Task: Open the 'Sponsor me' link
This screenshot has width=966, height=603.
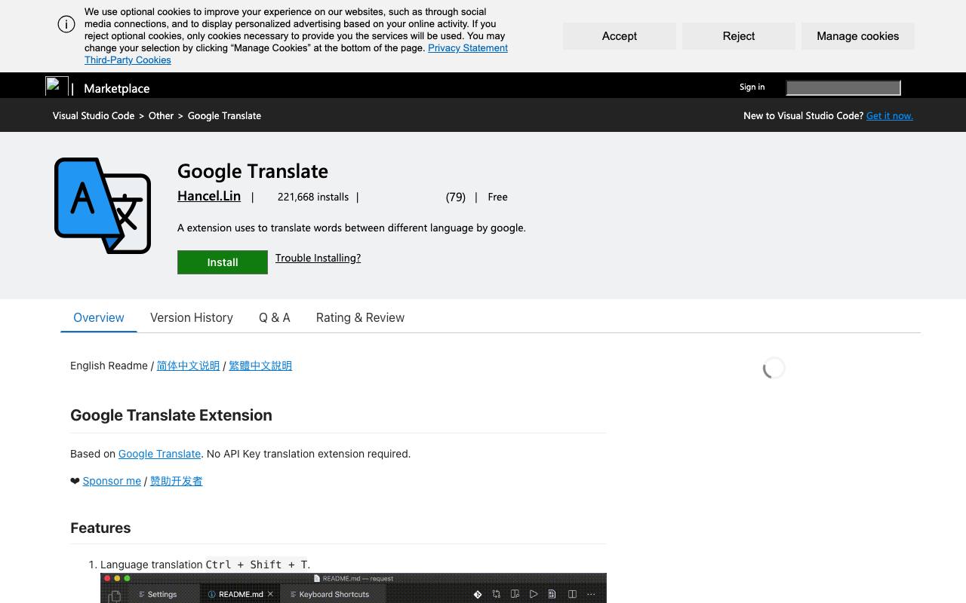Action: (112, 481)
